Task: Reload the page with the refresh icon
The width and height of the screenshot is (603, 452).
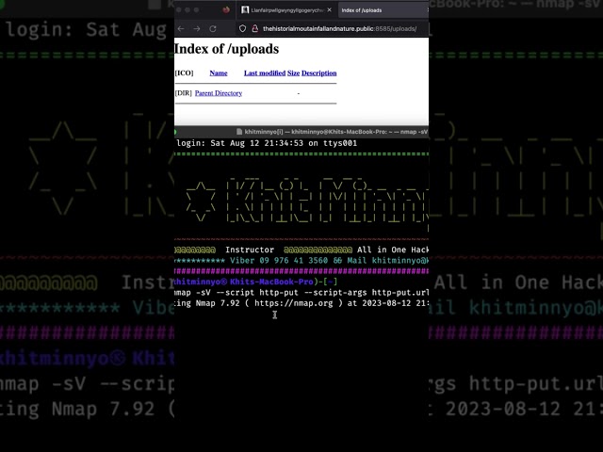Action: [x=213, y=29]
